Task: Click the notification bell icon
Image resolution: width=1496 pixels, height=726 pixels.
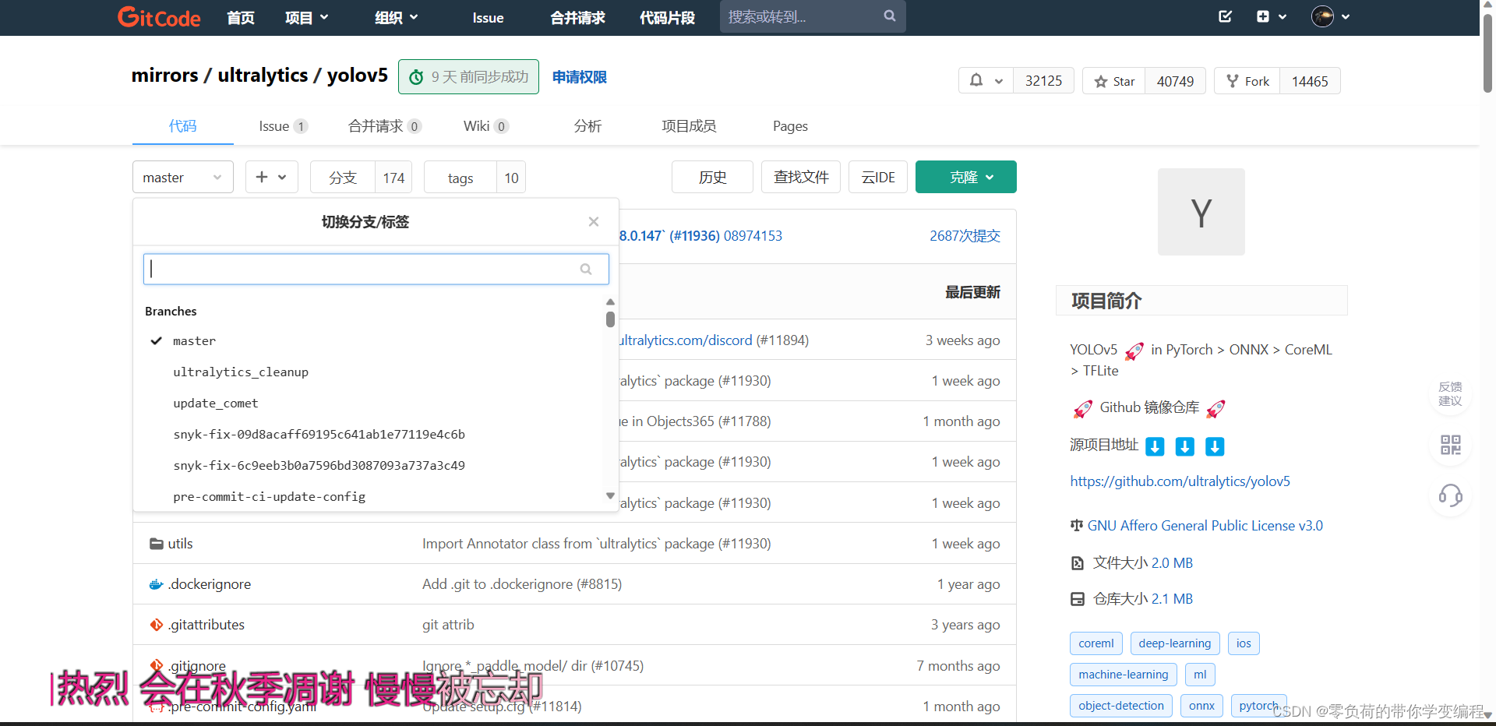Action: (x=976, y=80)
